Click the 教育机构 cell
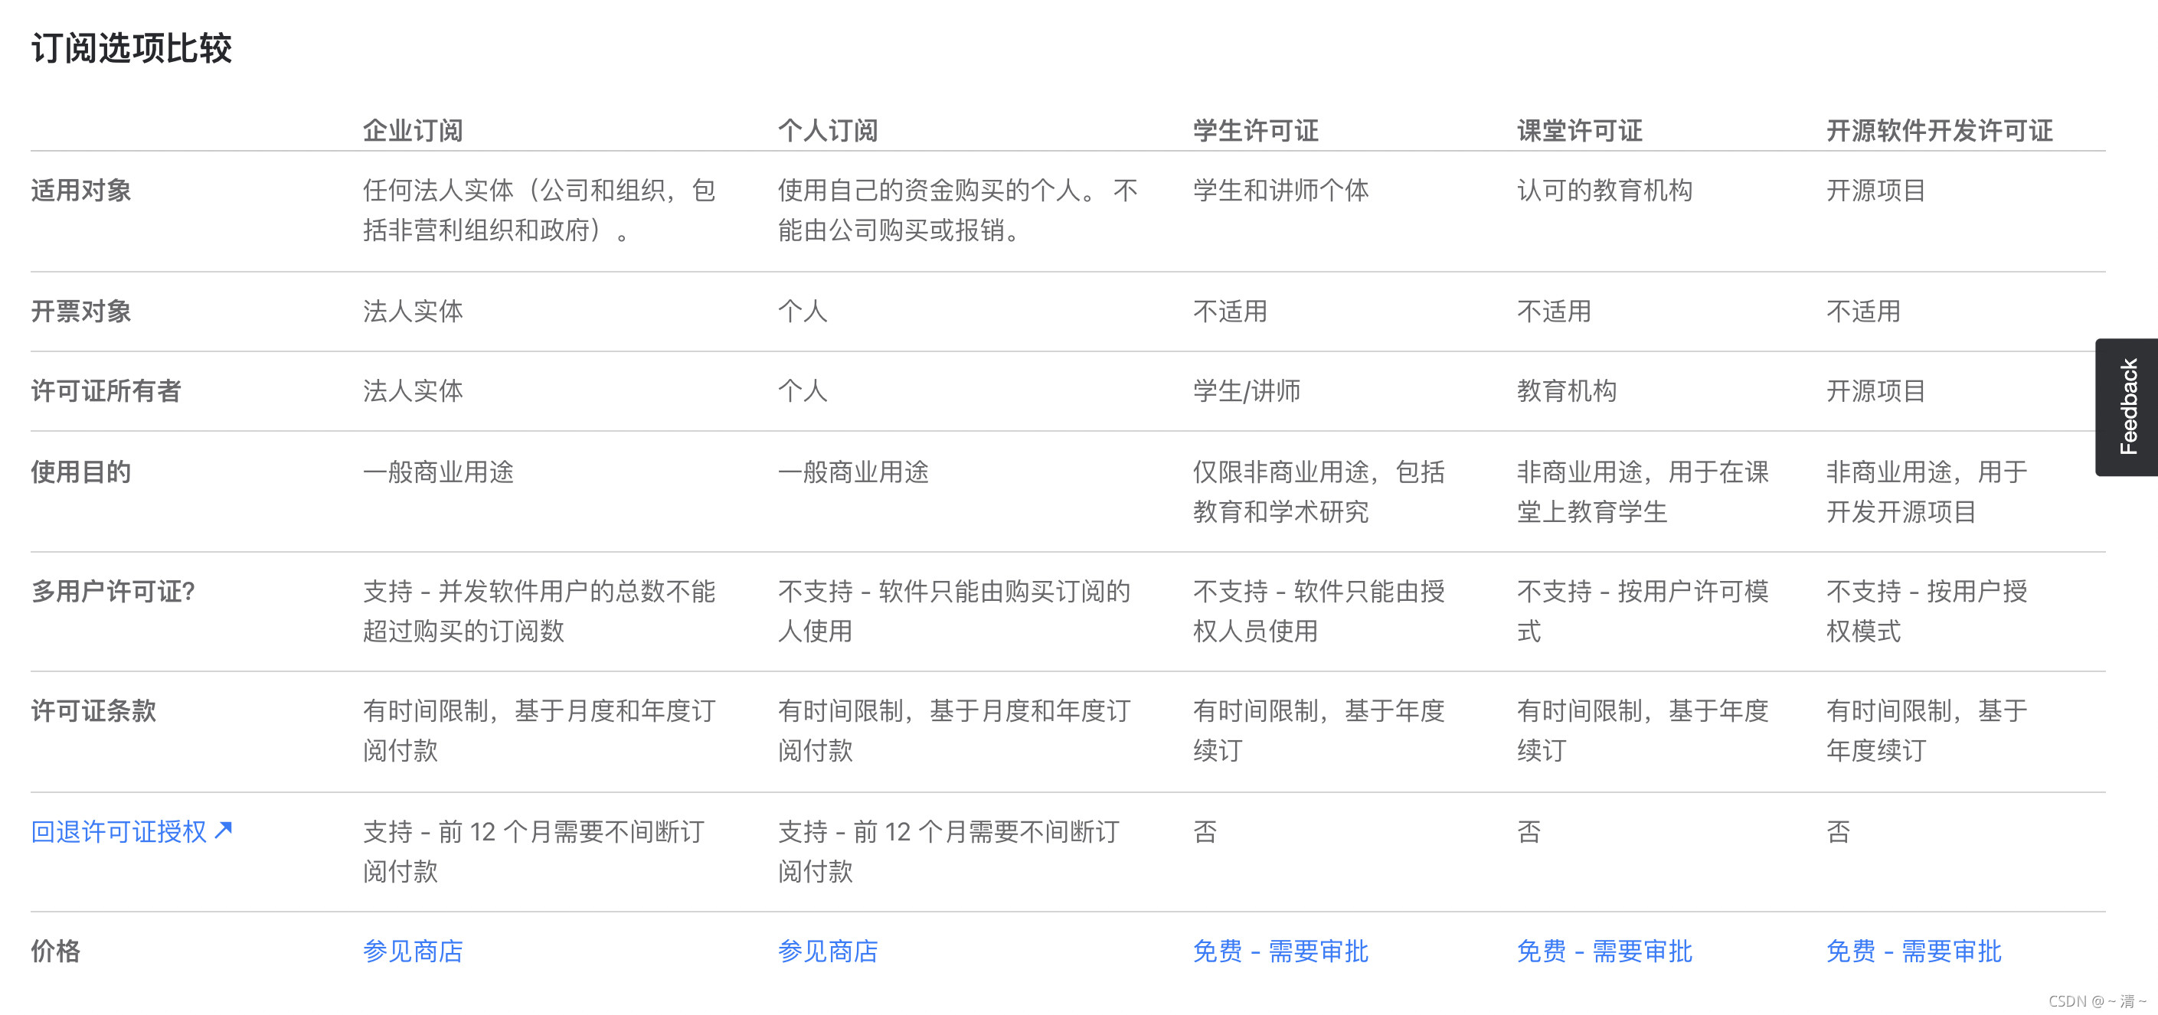The height and width of the screenshot is (1015, 2158). coord(1567,390)
